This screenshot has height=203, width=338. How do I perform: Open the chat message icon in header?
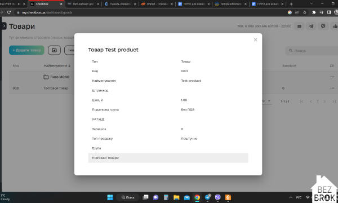(x=299, y=27)
